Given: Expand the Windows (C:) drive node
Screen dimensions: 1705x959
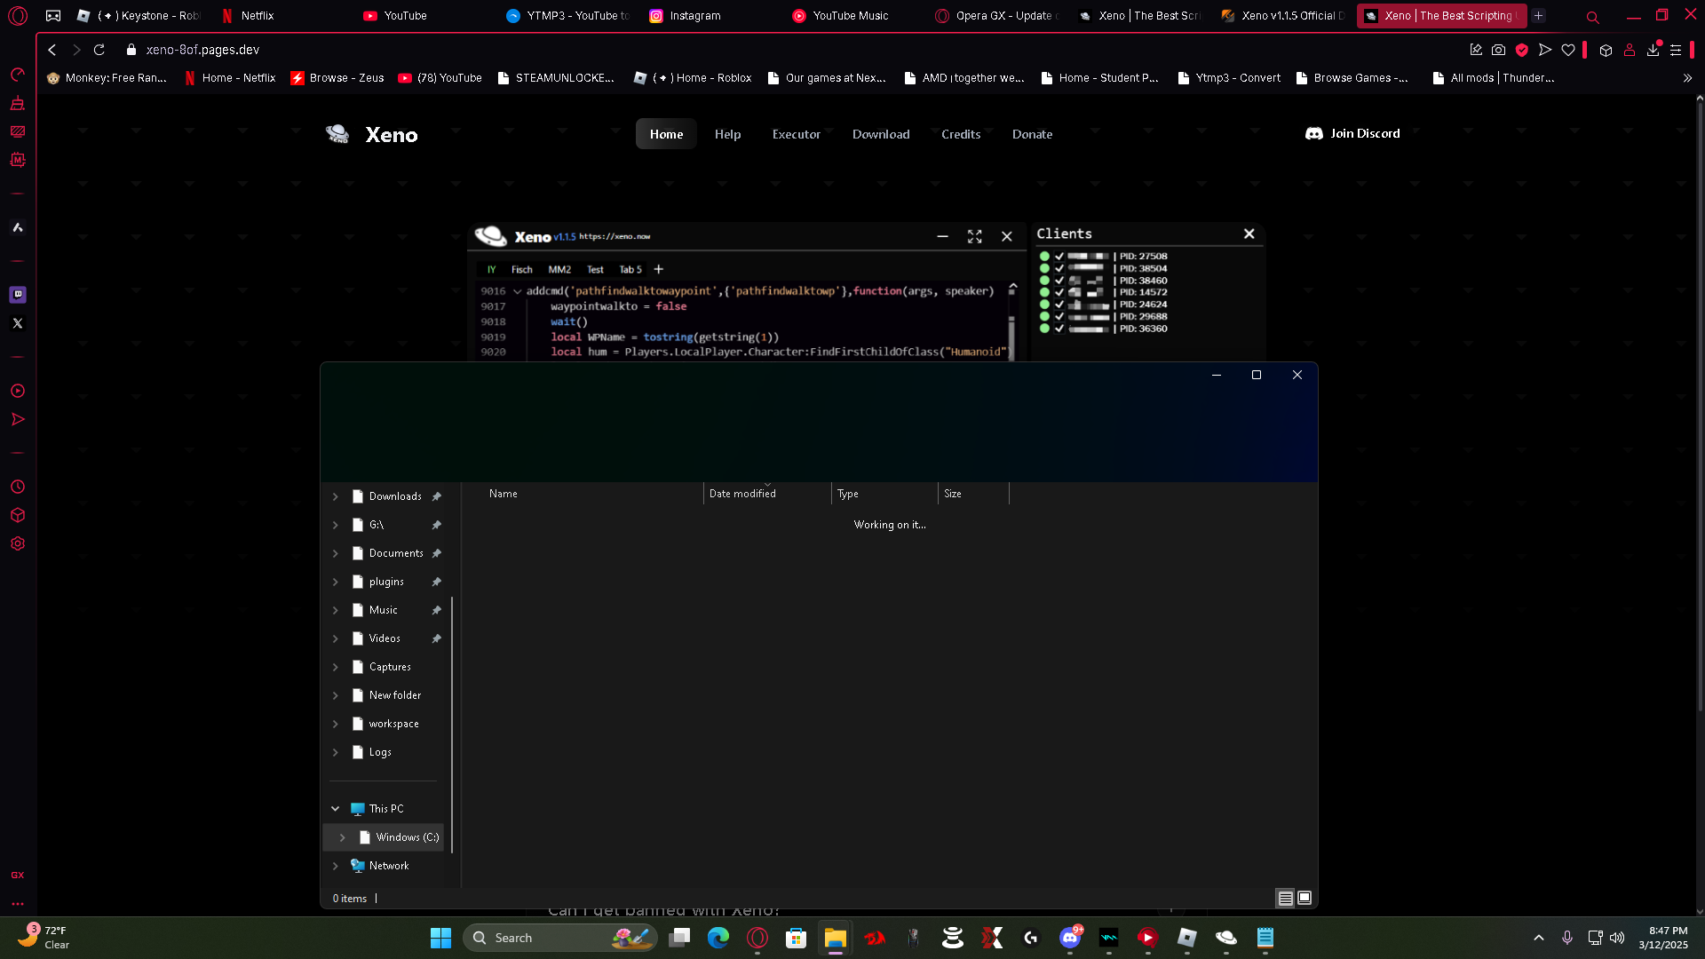Looking at the screenshot, I should coord(343,837).
